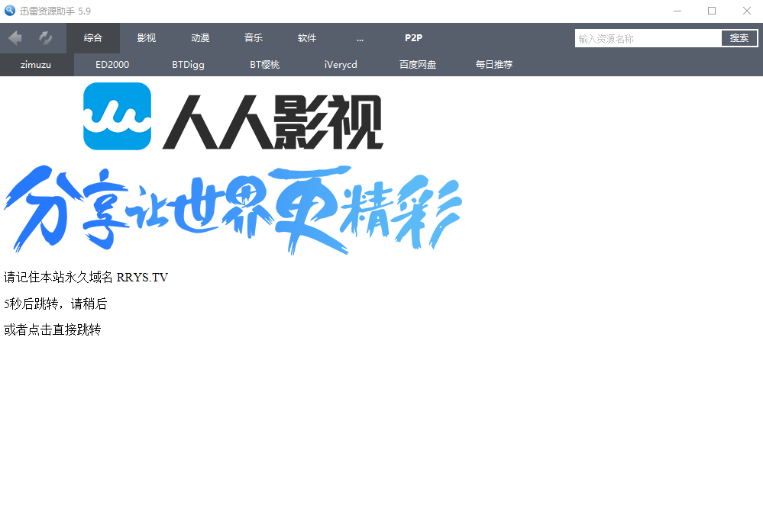Screen dimensions: 763x527
Task: Click the 人人影视 blue wave logo
Action: 117,116
